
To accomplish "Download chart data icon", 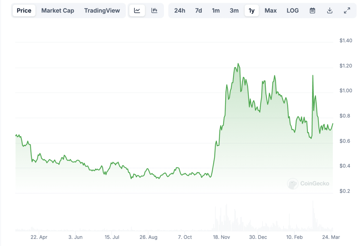I will pos(330,11).
